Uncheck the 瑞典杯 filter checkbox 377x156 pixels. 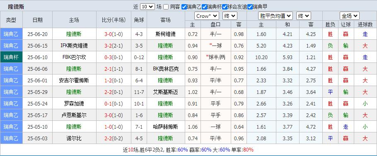click(204, 7)
